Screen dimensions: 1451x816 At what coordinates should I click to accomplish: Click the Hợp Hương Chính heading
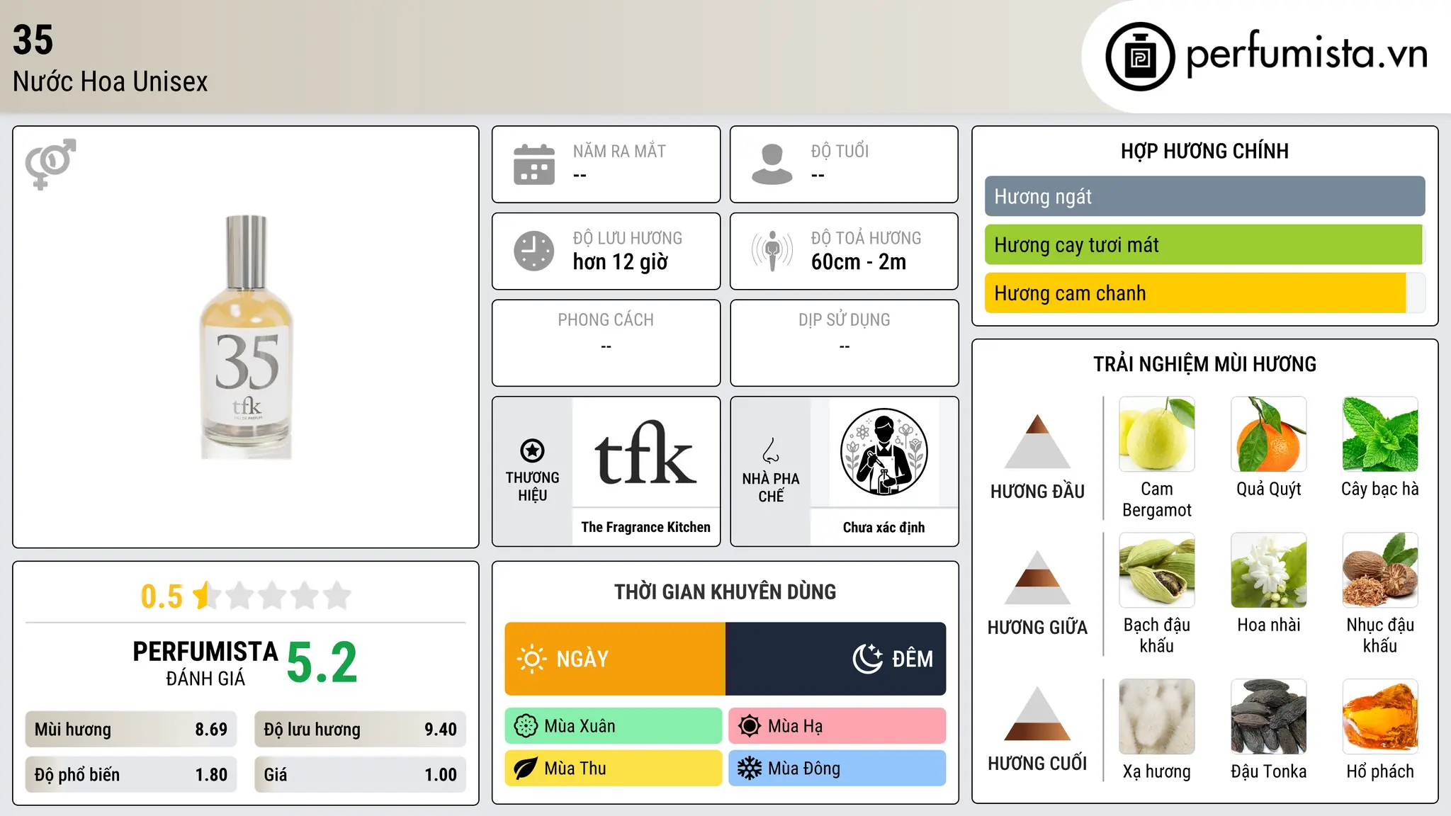coord(1204,151)
